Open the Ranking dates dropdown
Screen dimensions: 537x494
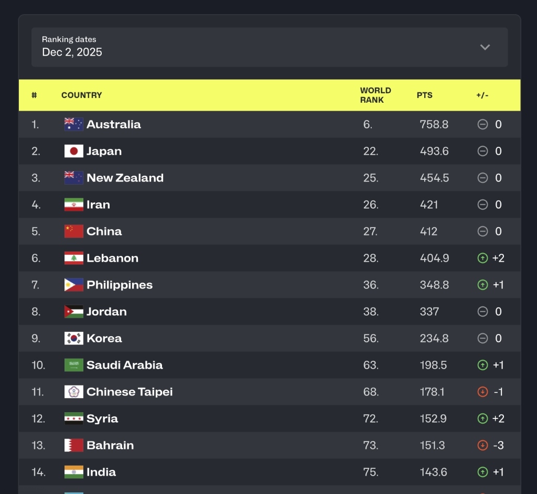click(269, 47)
